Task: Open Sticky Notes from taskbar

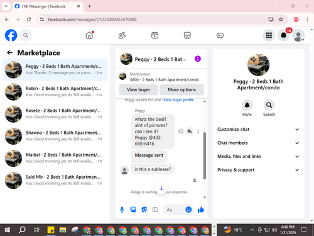Action: pyautogui.click(x=51, y=230)
